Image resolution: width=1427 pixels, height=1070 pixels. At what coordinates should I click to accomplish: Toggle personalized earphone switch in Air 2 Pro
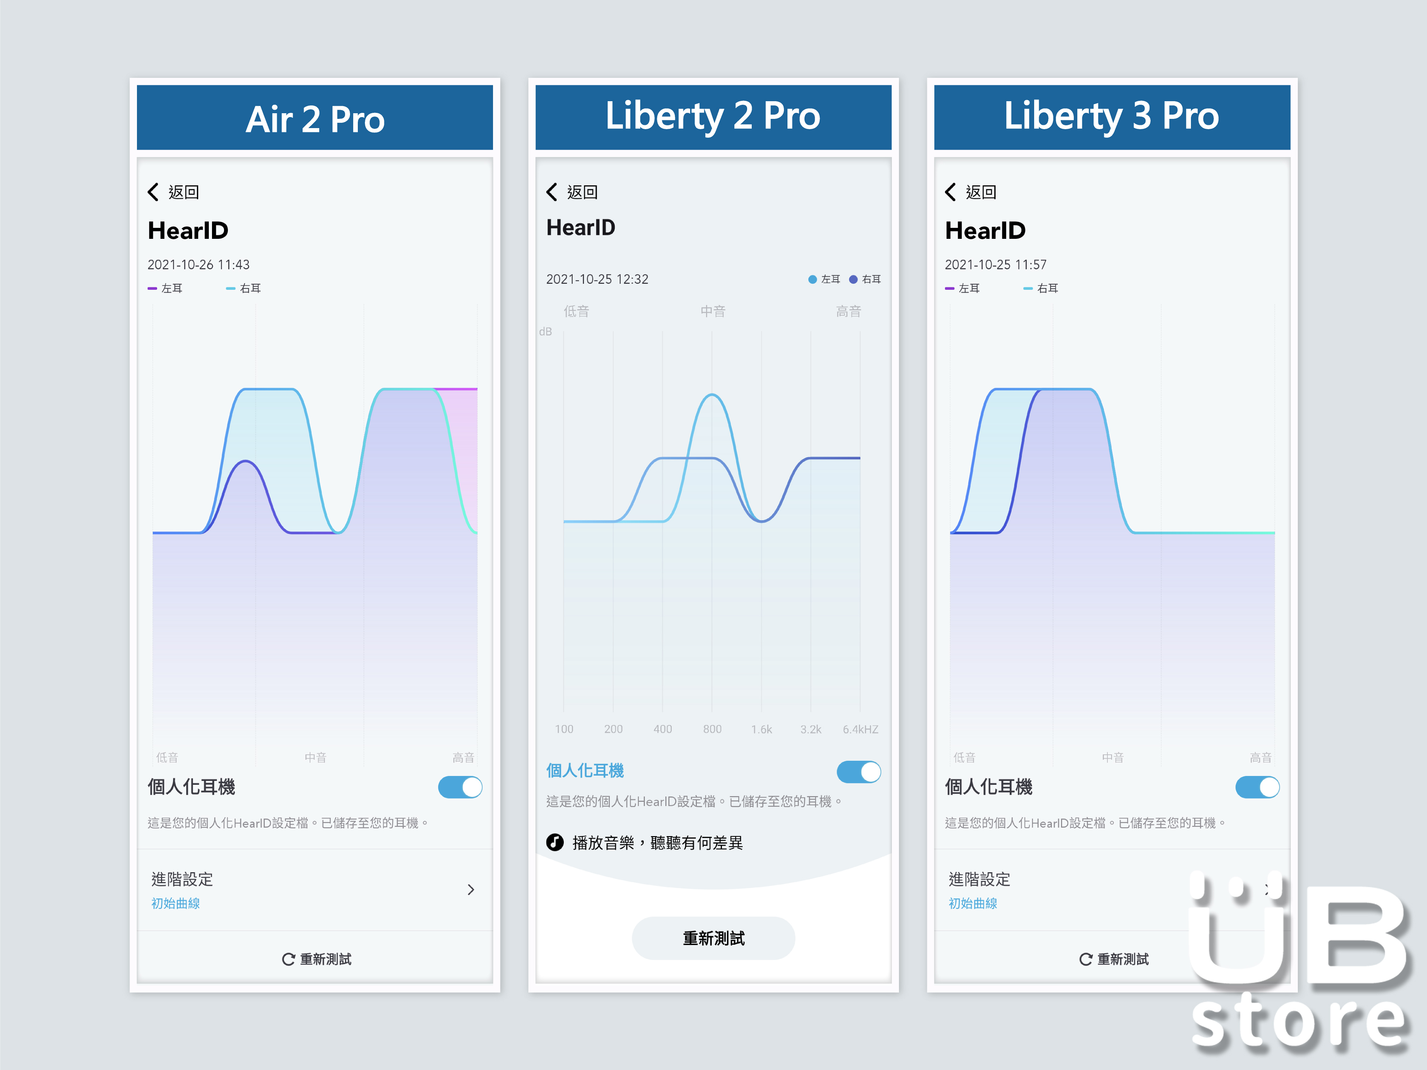(460, 787)
